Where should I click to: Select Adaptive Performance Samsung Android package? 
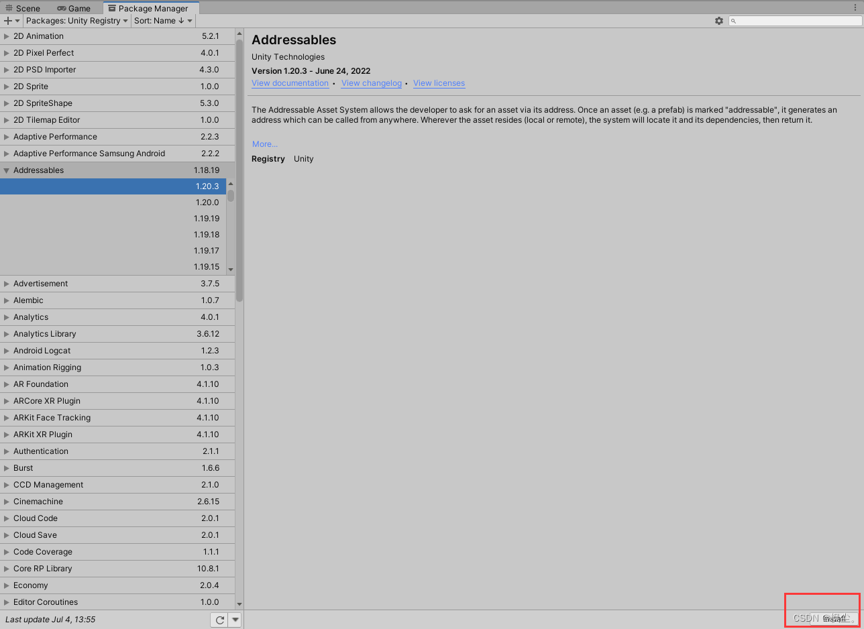117,154
